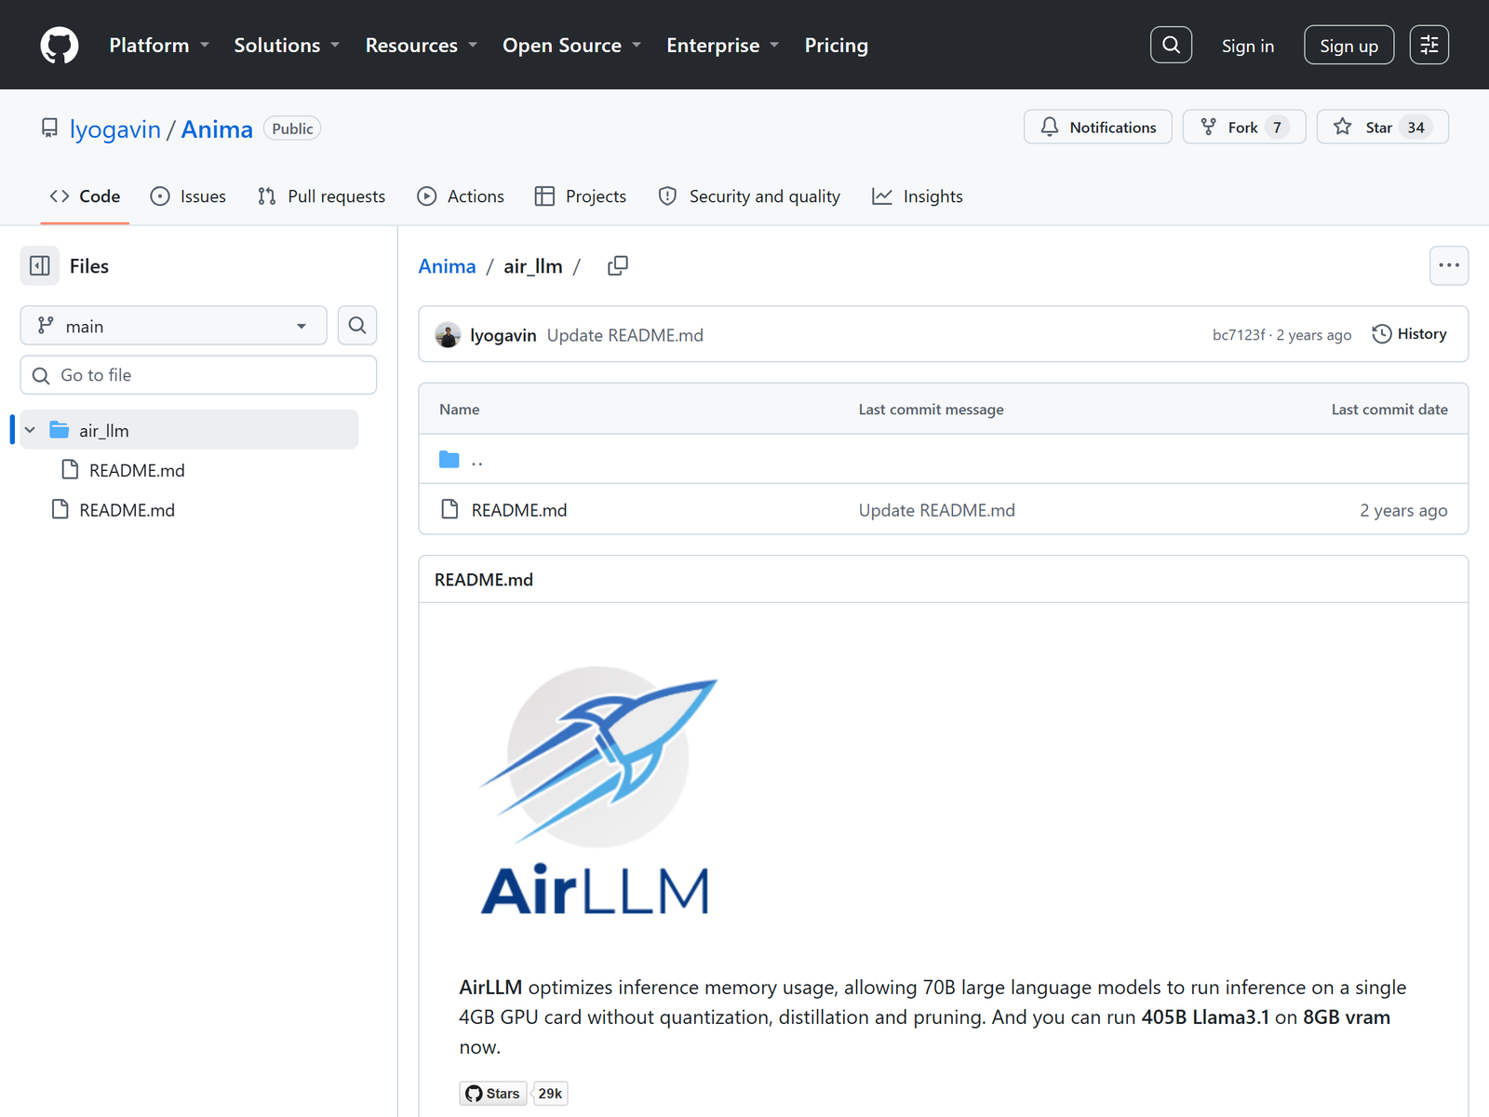This screenshot has width=1489, height=1117.
Task: Open the Anima repository title link
Action: [217, 129]
